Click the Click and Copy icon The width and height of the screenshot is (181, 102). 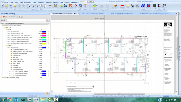(164, 6)
